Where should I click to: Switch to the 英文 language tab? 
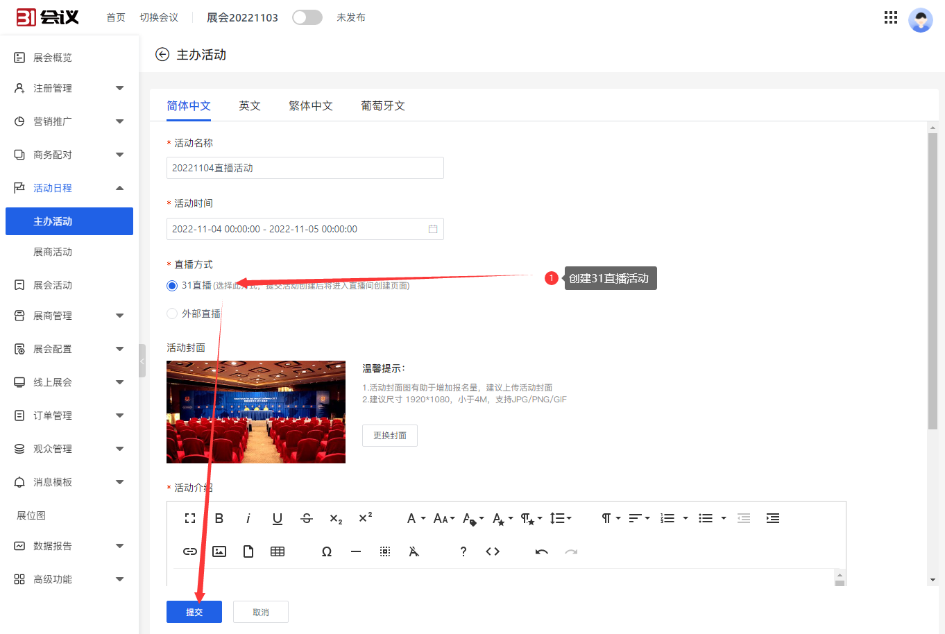250,105
